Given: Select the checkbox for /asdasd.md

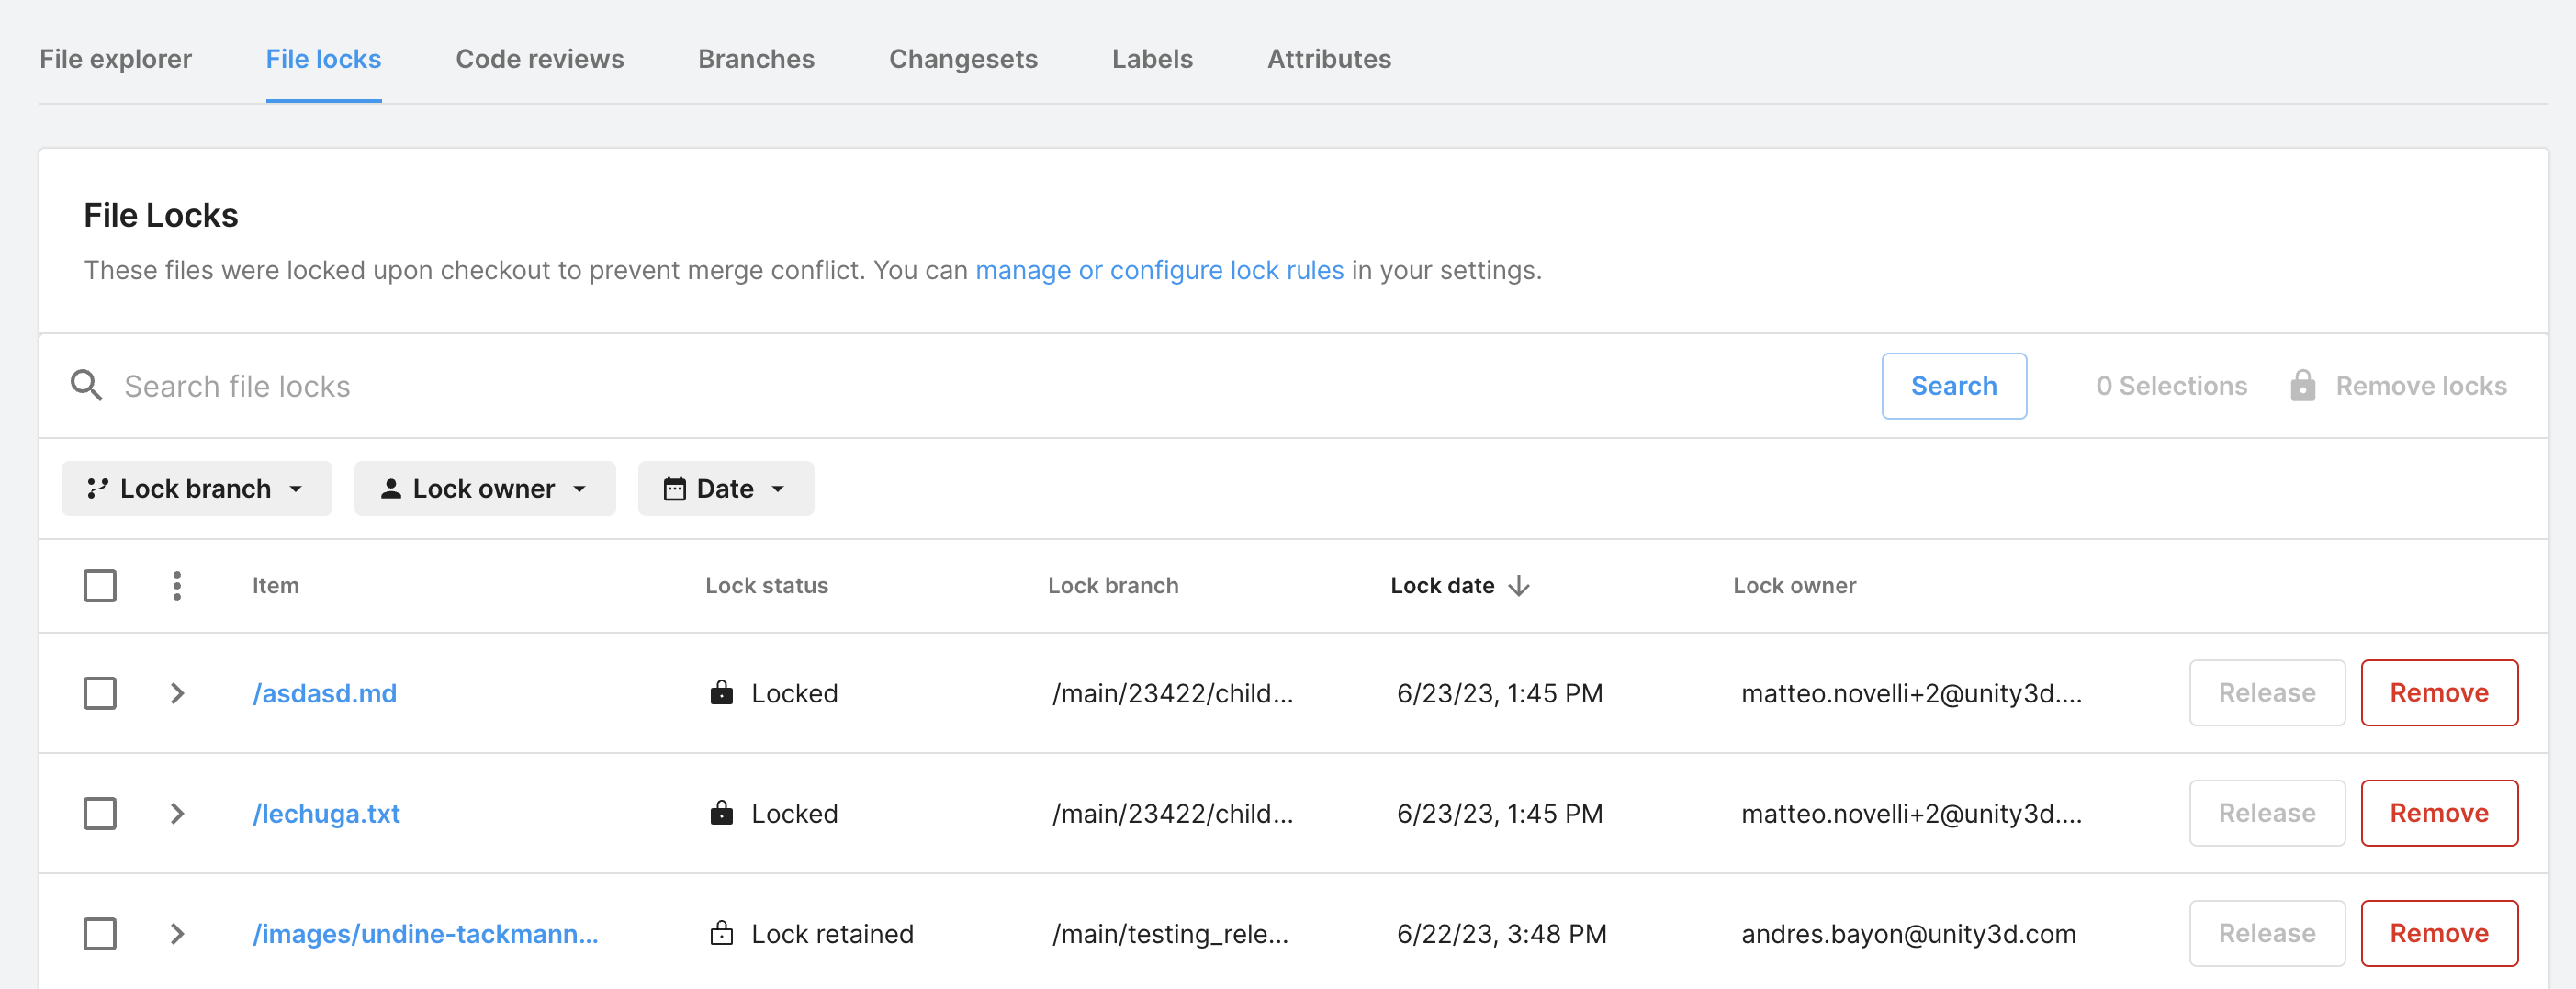Looking at the screenshot, I should pyautogui.click(x=100, y=693).
